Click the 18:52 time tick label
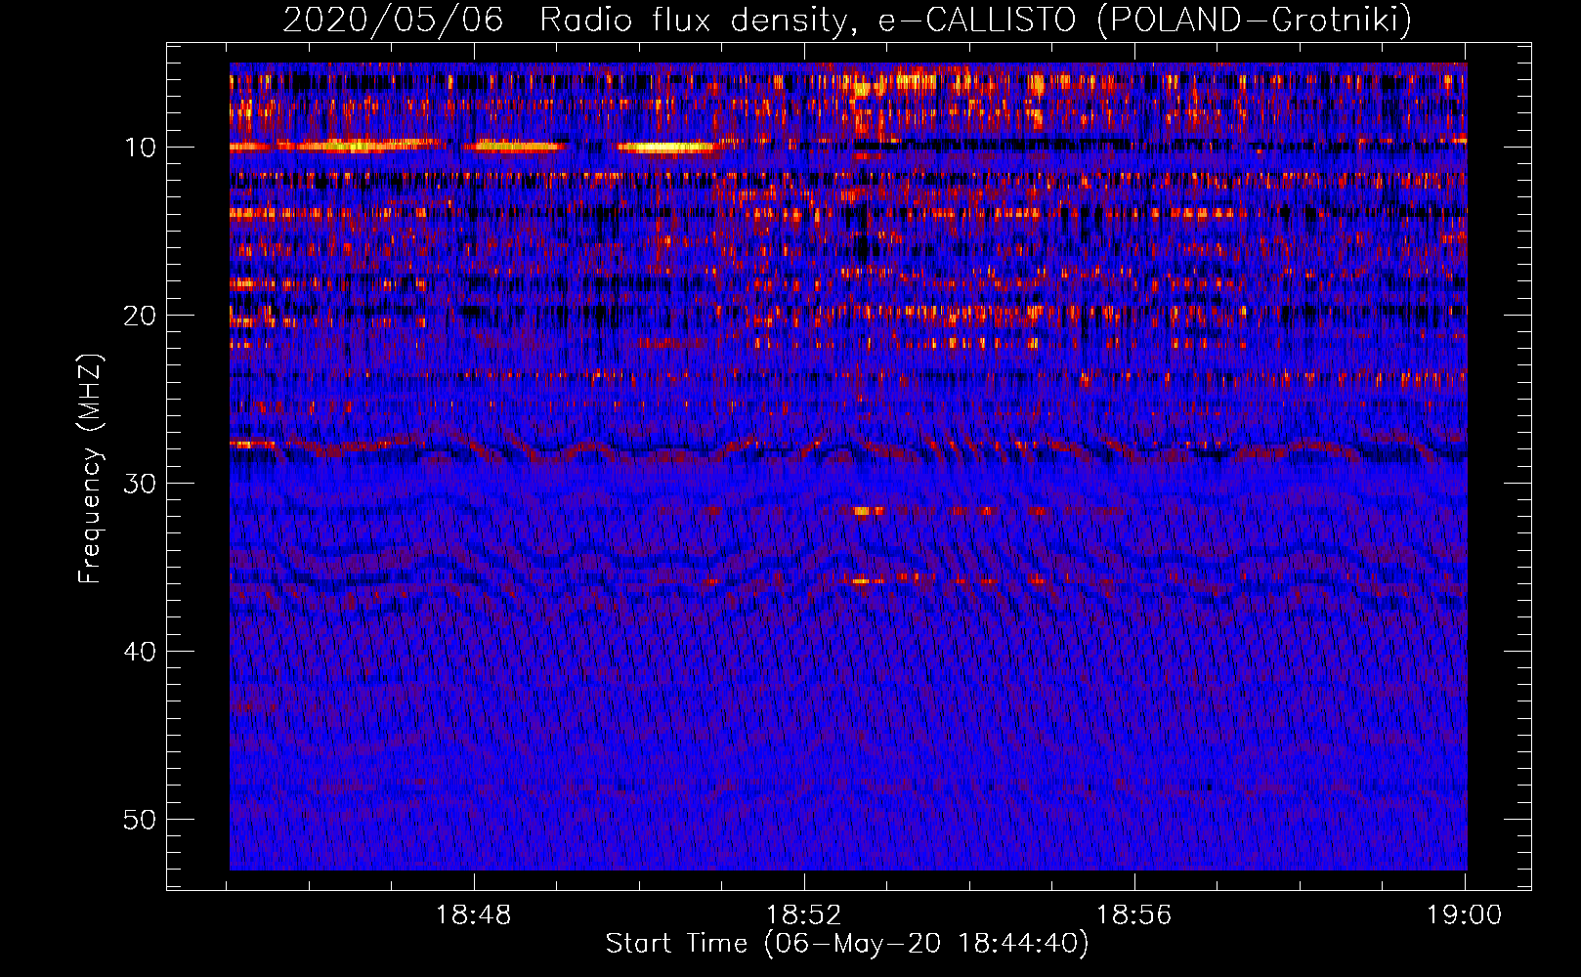1581x977 pixels. click(804, 915)
